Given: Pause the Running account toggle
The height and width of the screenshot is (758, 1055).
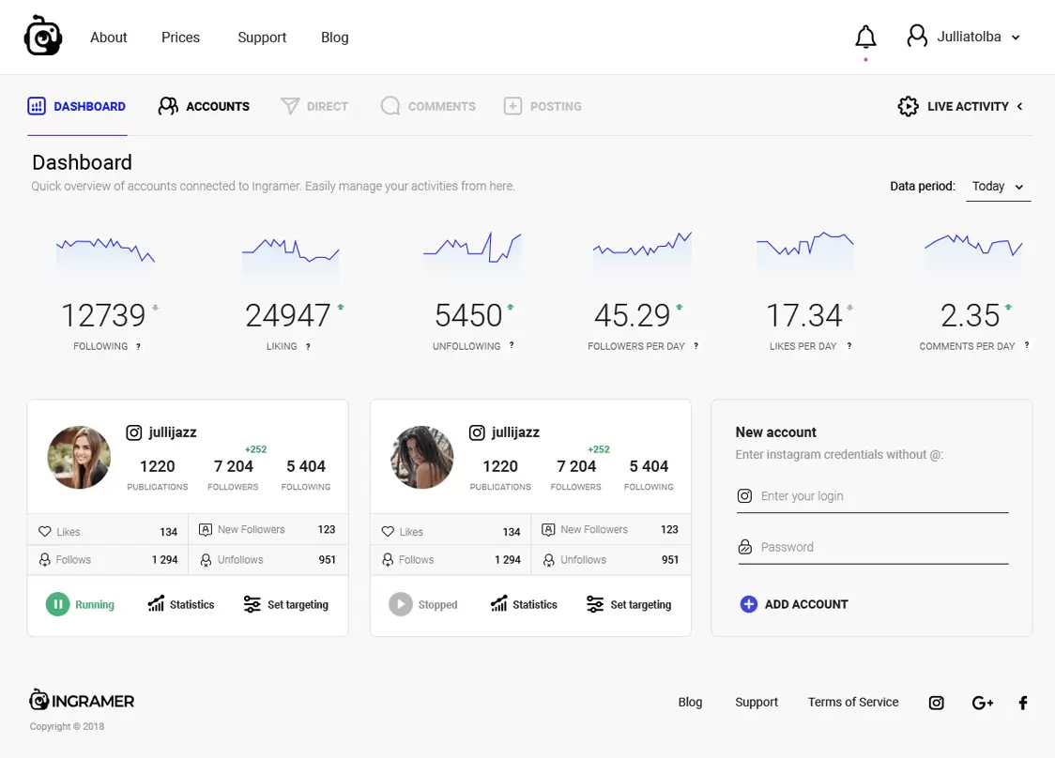Looking at the screenshot, I should (x=58, y=604).
